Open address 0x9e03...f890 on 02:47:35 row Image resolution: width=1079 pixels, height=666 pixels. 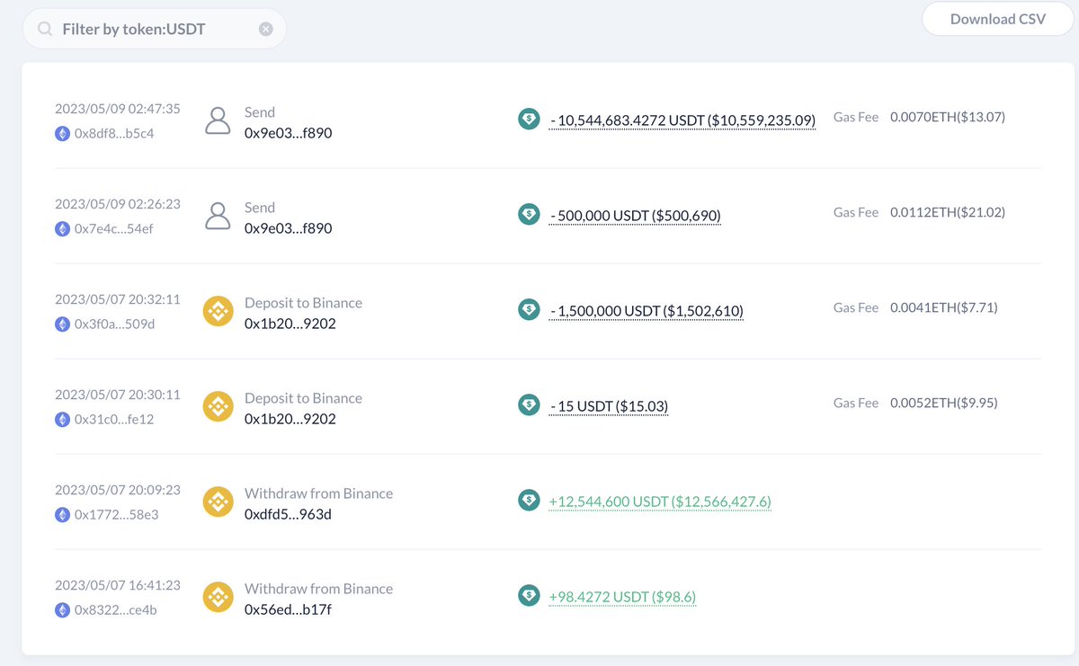tap(289, 133)
